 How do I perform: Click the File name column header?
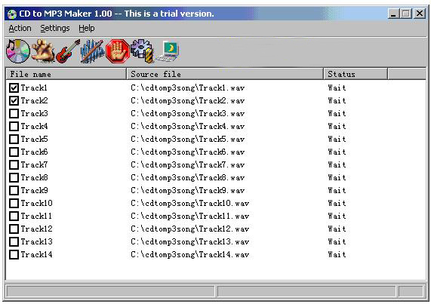click(66, 74)
